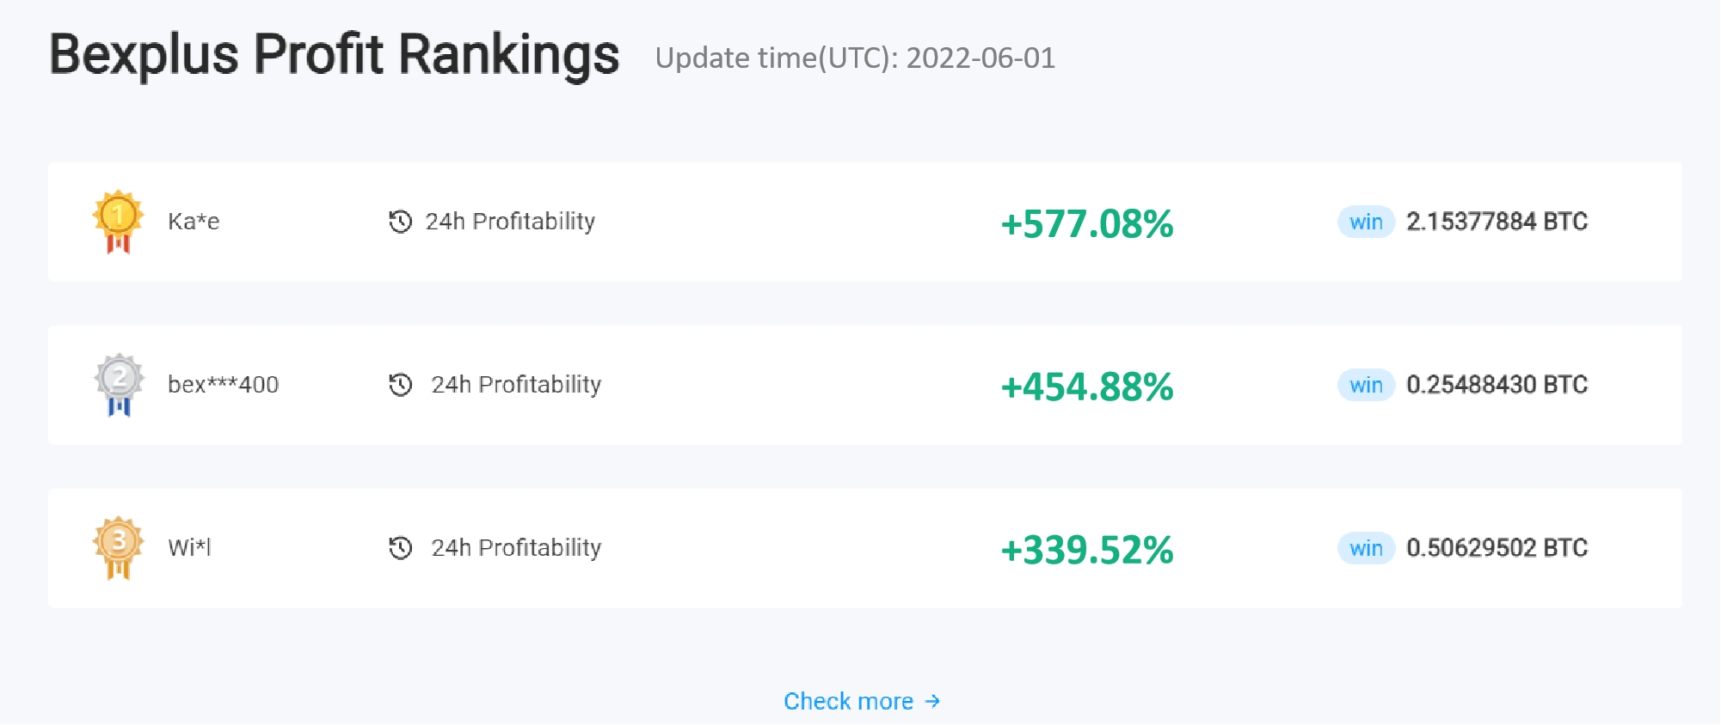This screenshot has height=725, width=1721.
Task: Select the win badge next to 0.50629502 BTC
Action: click(1366, 548)
